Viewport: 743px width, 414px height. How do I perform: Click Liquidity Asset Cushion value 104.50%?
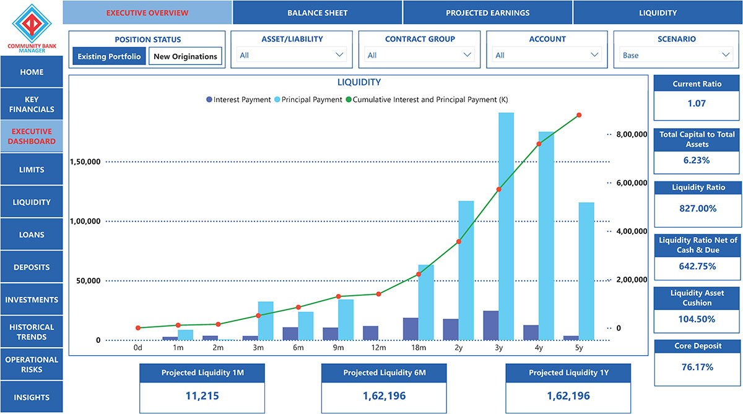click(x=697, y=319)
